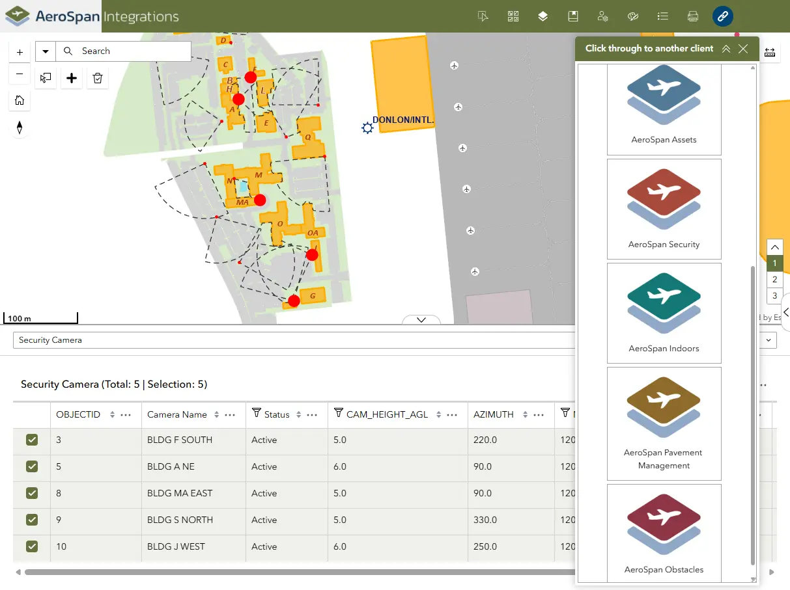Screen dimensions: 790x590
Task: Open AeroSpan Pavement Management client
Action: point(664,423)
